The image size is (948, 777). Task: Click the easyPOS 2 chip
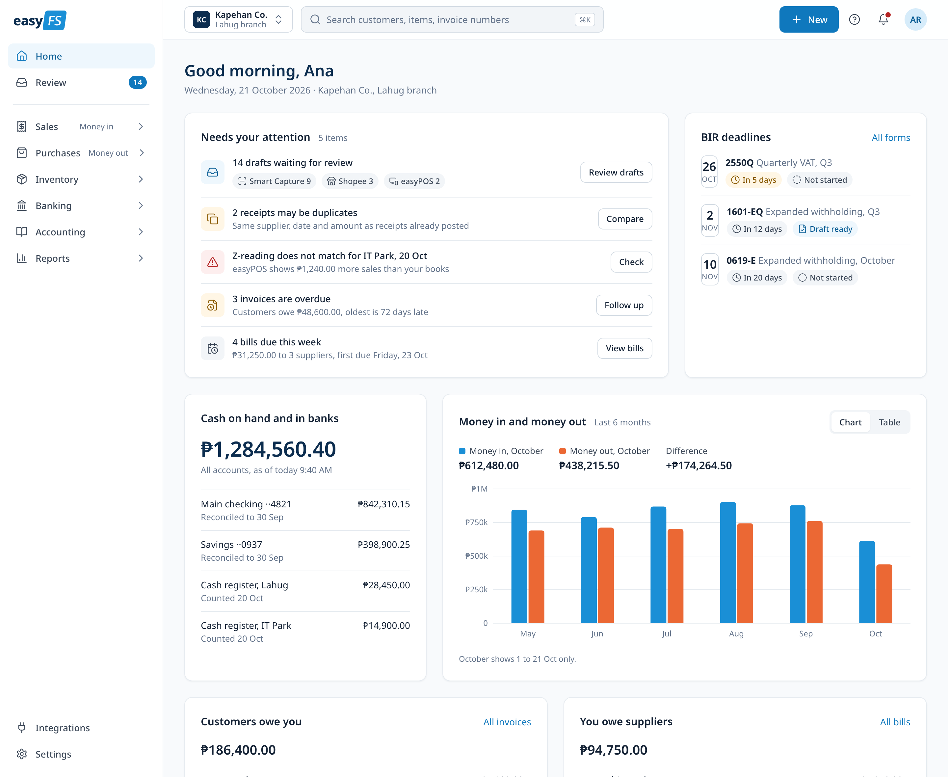(x=414, y=181)
